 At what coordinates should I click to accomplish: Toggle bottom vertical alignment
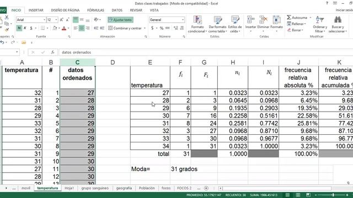(x=88, y=20)
